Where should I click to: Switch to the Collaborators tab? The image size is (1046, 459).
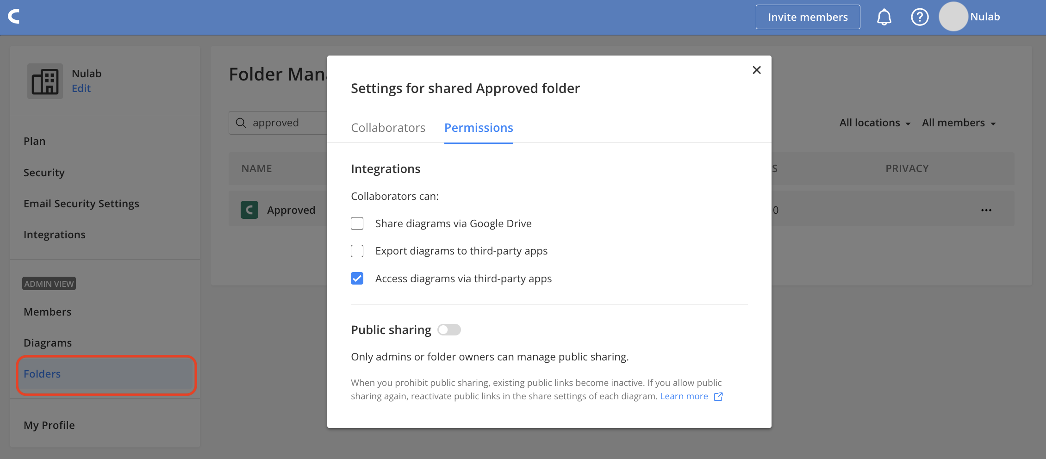[x=388, y=128]
